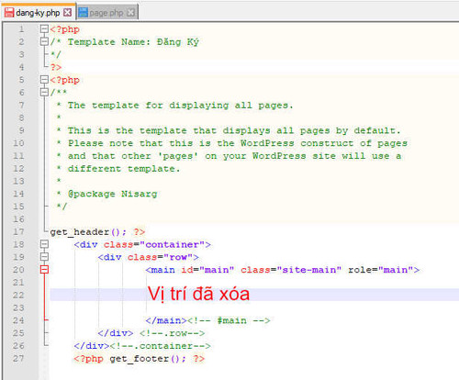
Task: Click the '</div> <!--.row-->' line
Action: pos(151,333)
